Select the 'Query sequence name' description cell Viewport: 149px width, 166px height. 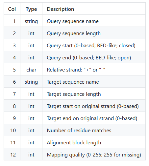(94, 21)
